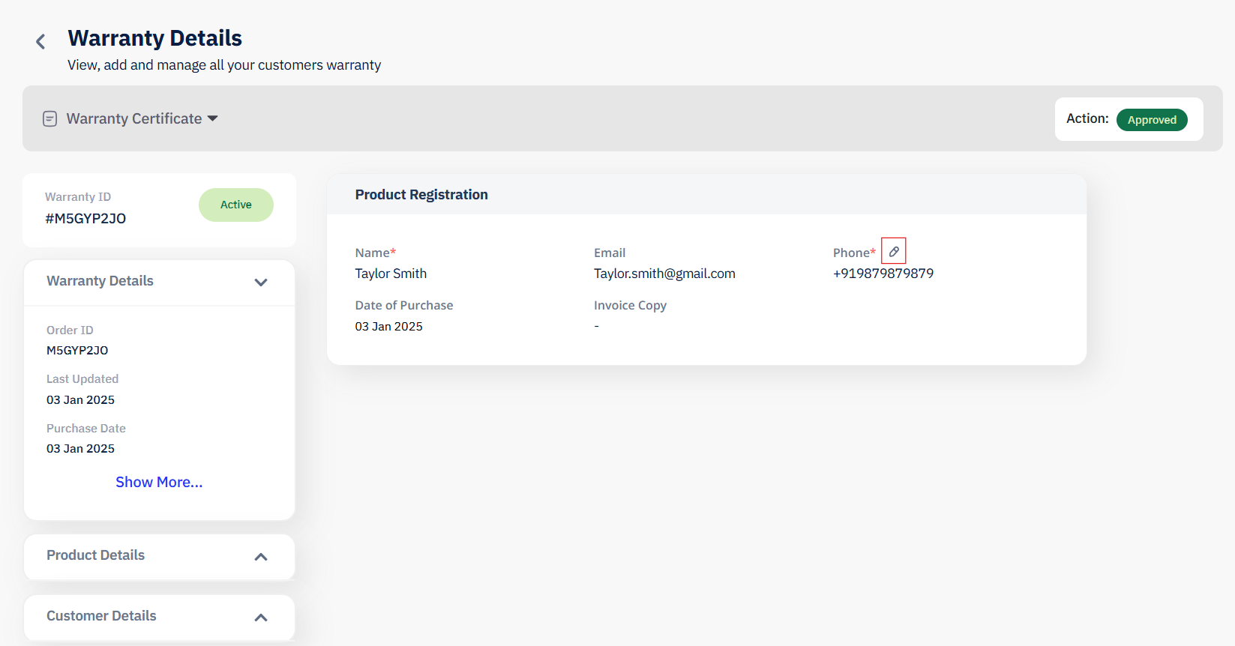The height and width of the screenshot is (646, 1235).
Task: Click the Active status badge
Action: (x=236, y=205)
